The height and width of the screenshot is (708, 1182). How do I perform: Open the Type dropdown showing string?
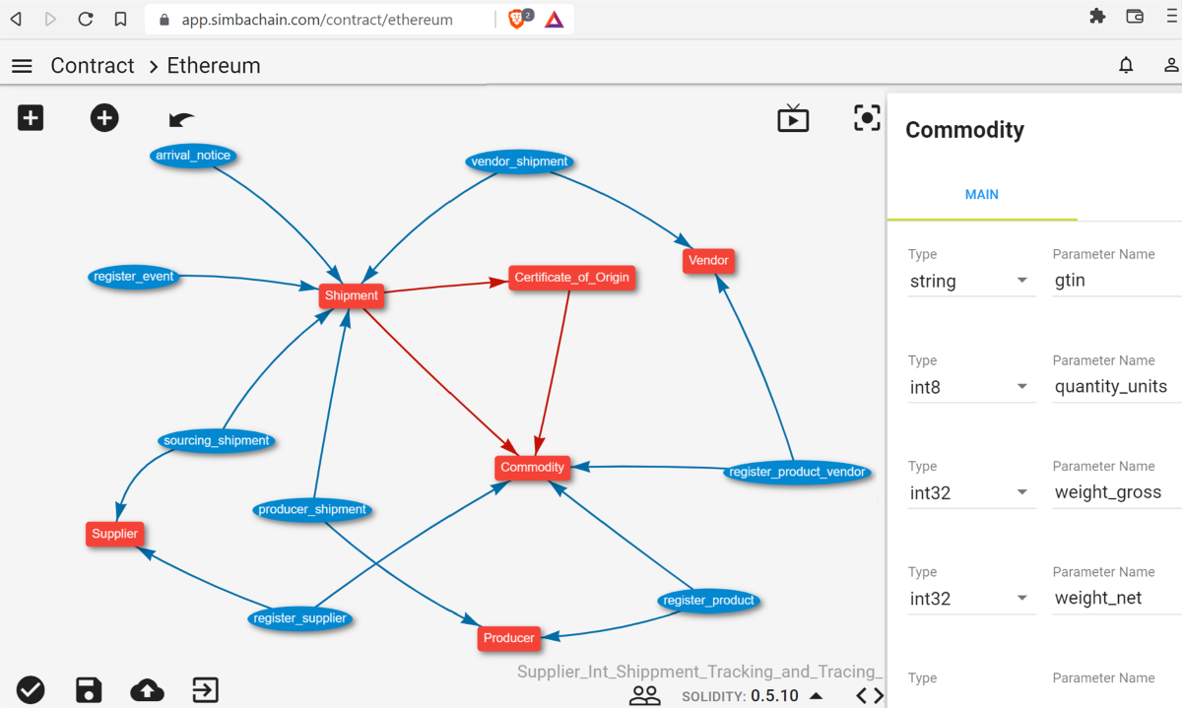pyautogui.click(x=971, y=282)
